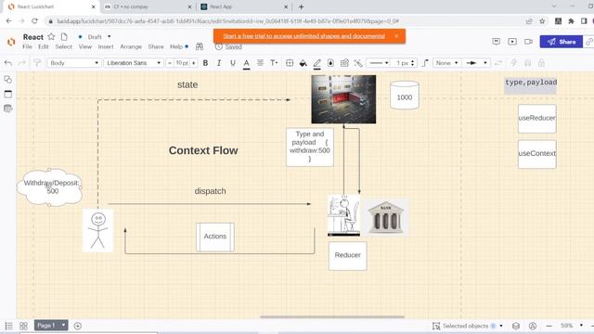This screenshot has height=334, width=594.
Task: Open the line style dropdown
Action: tap(379, 63)
